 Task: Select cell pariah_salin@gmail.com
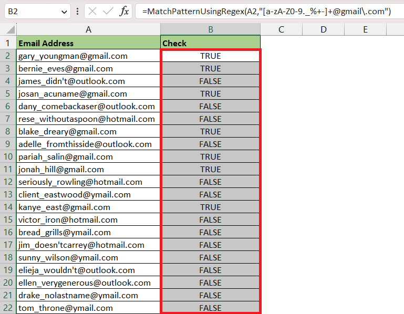(88, 156)
